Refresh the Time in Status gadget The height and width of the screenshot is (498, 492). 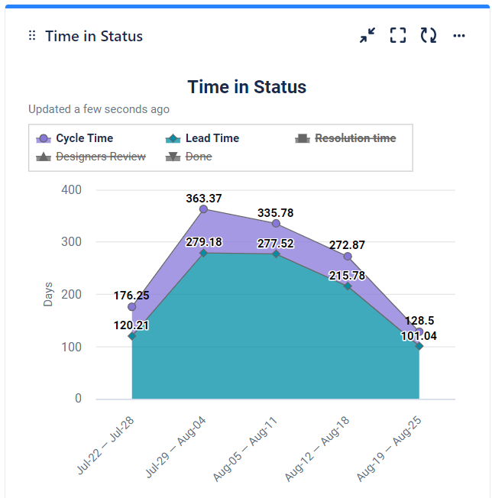coord(429,35)
